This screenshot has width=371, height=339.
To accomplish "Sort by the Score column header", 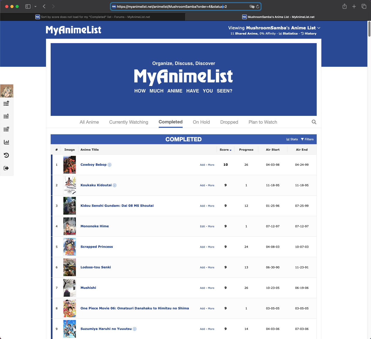I will [x=226, y=150].
